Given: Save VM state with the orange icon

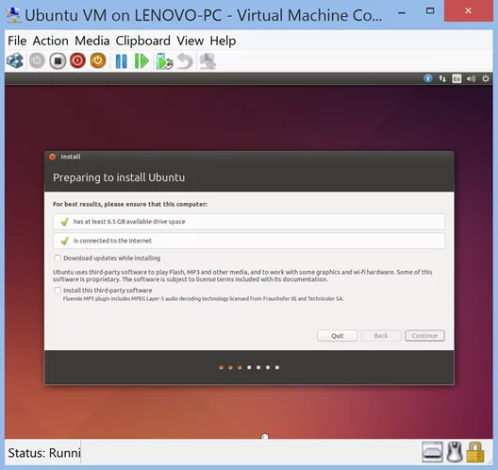Looking at the screenshot, I should (x=98, y=60).
